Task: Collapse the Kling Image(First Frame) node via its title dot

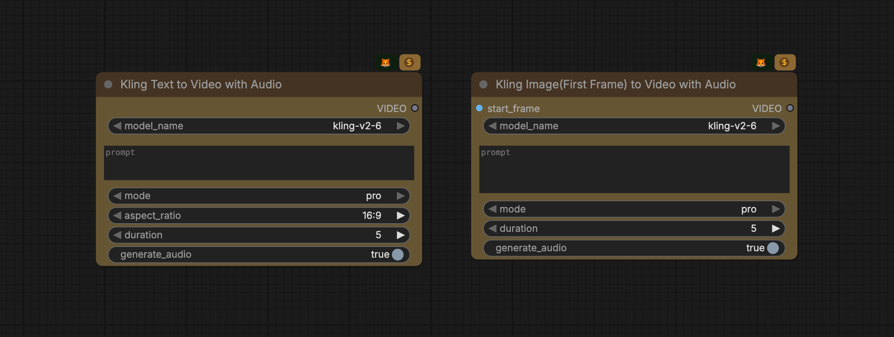Action: pyautogui.click(x=484, y=84)
